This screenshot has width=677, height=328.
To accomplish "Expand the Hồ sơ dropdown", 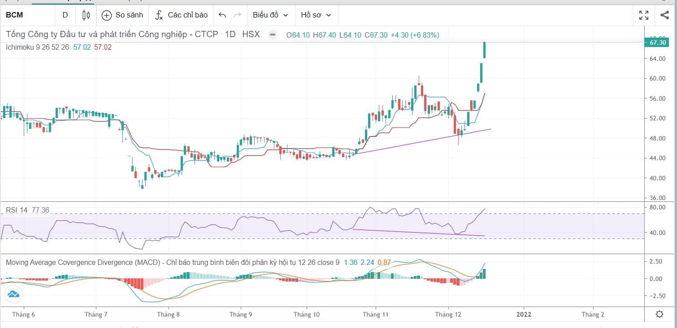I will tap(316, 15).
